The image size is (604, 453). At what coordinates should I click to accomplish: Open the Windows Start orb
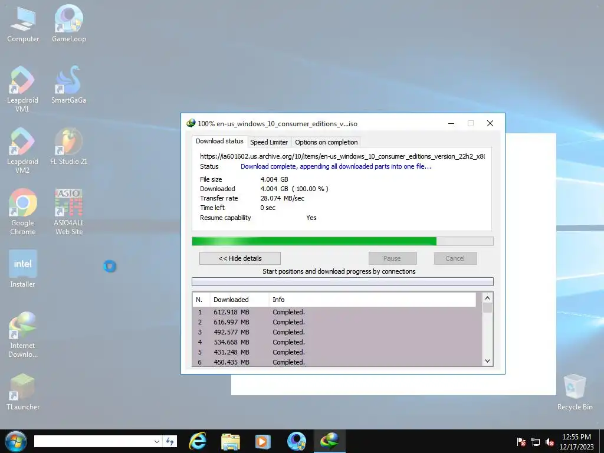point(16,441)
